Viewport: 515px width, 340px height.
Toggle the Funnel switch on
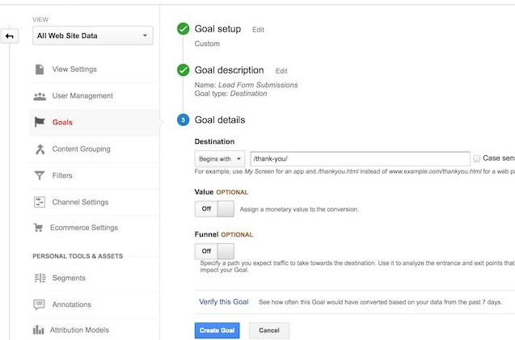pyautogui.click(x=214, y=251)
